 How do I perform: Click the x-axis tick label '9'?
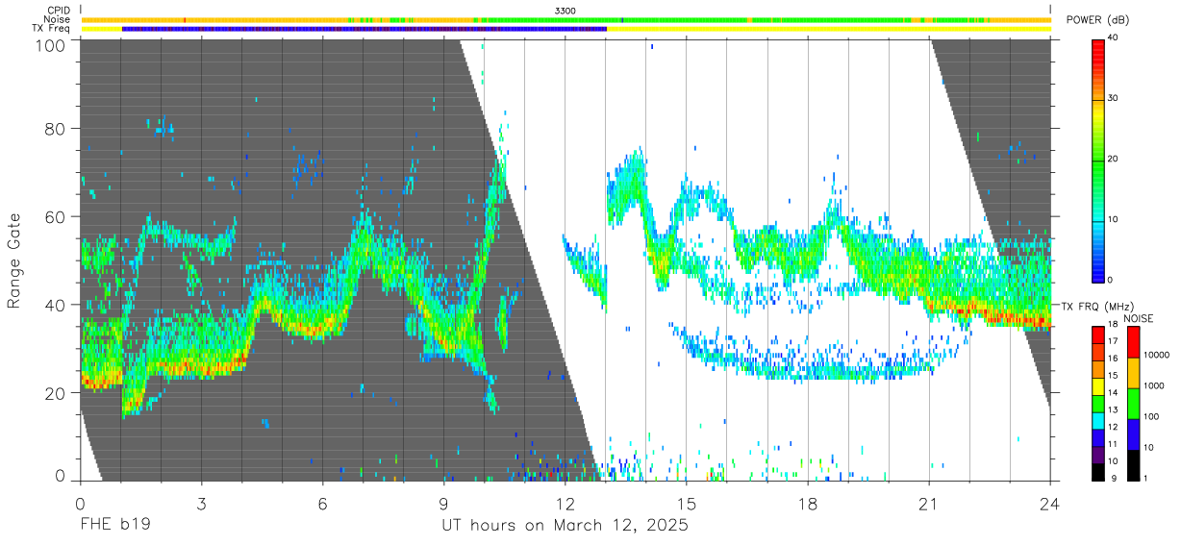(x=444, y=504)
